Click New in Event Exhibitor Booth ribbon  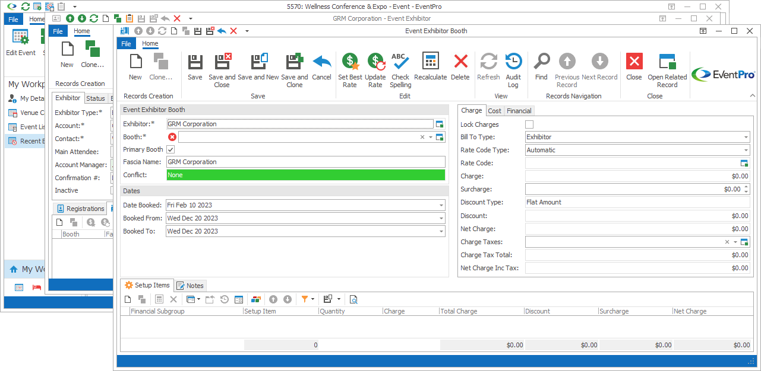point(135,66)
